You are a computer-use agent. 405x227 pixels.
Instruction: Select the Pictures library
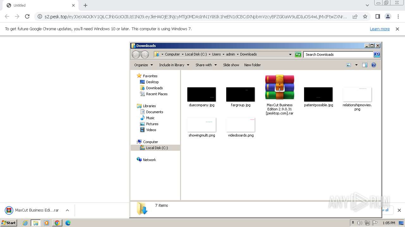[152, 124]
